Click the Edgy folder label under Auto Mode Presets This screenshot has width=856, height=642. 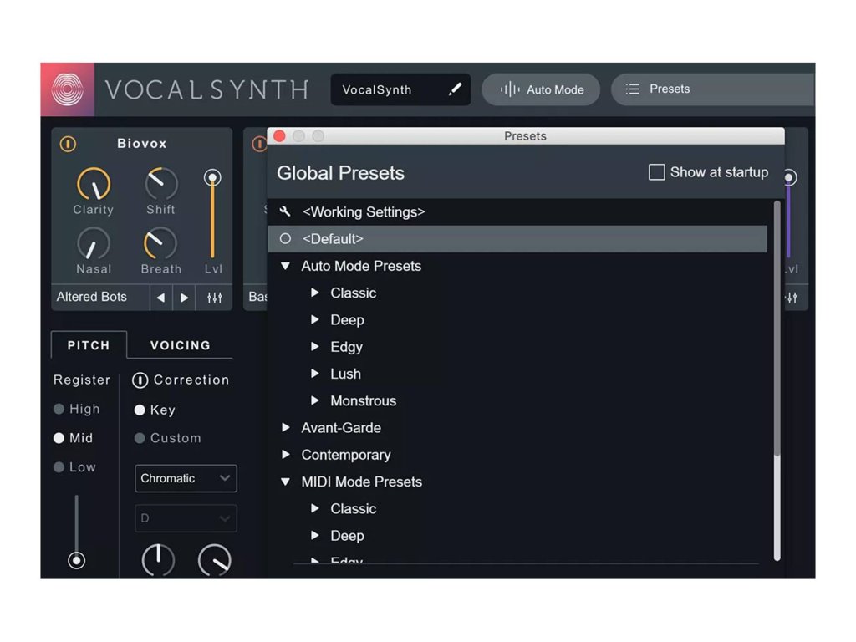(346, 347)
